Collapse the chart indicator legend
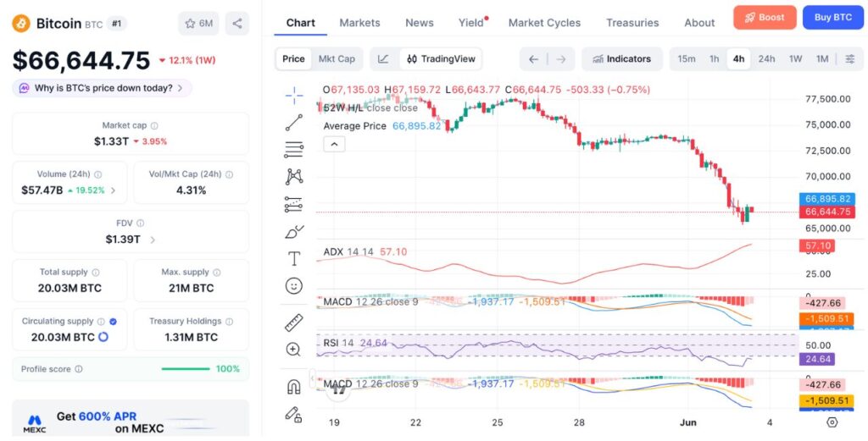The width and height of the screenshot is (868, 441). (x=334, y=145)
